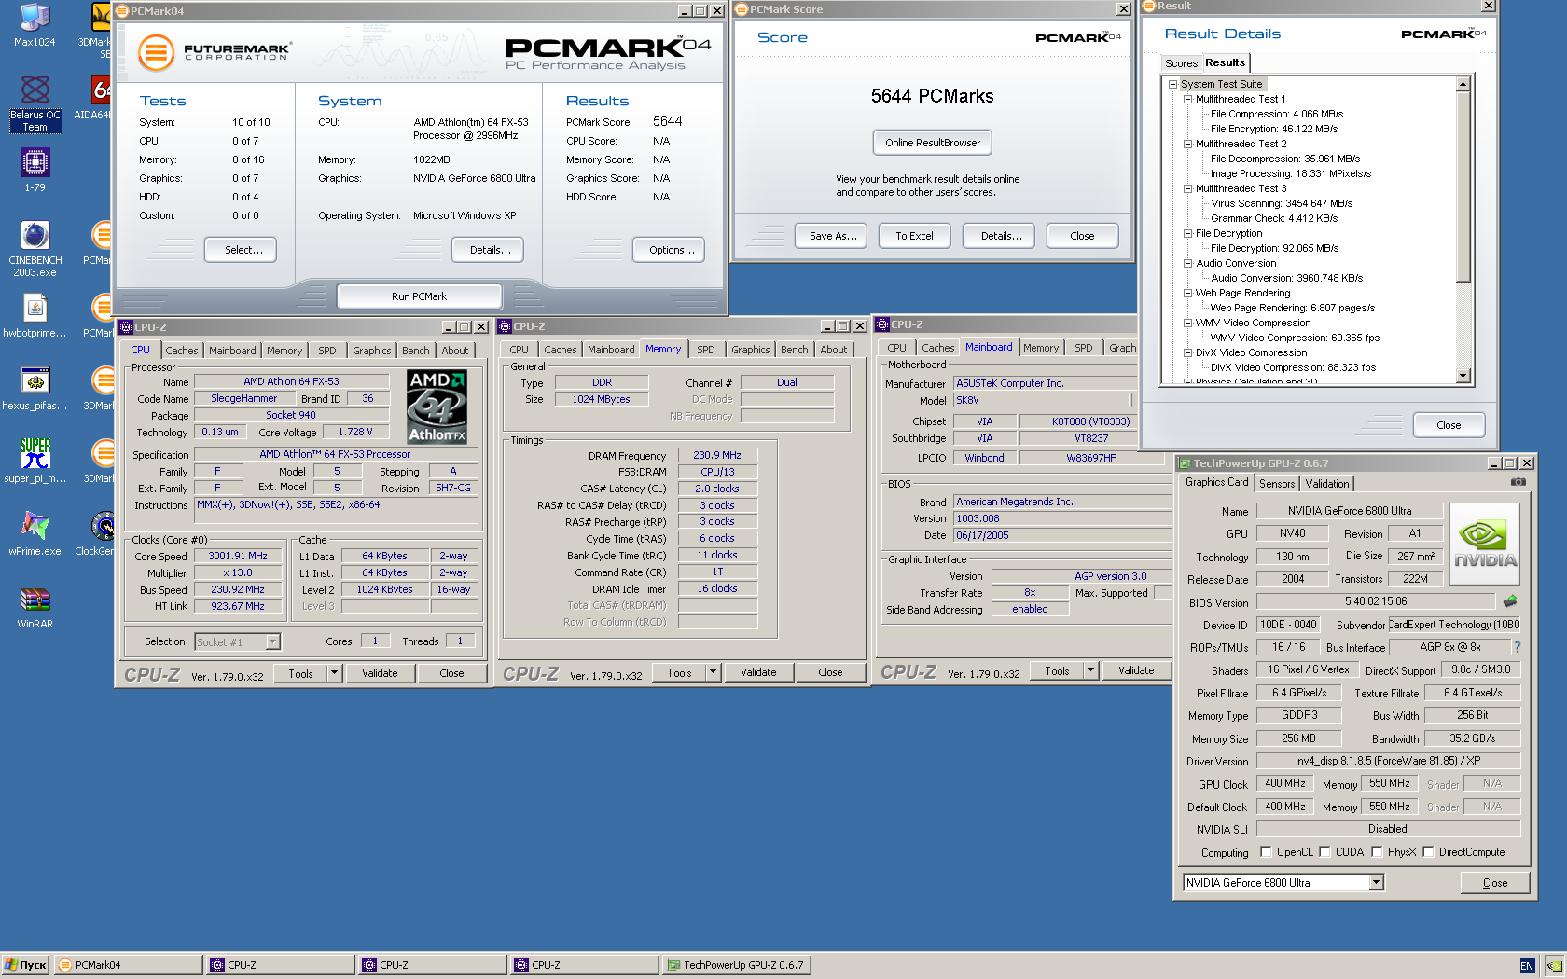Screen dimensions: 1567x979
Task: Click the Save As... button
Action: point(832,236)
